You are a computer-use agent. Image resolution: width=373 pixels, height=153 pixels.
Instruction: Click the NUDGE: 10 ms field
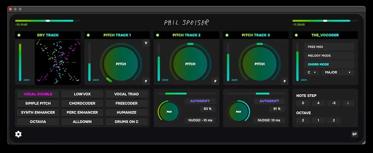tap(269, 120)
